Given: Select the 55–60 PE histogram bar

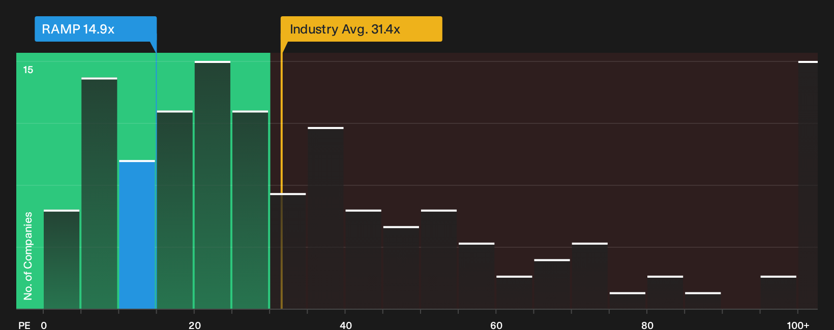Looking at the screenshot, I should click(476, 276).
